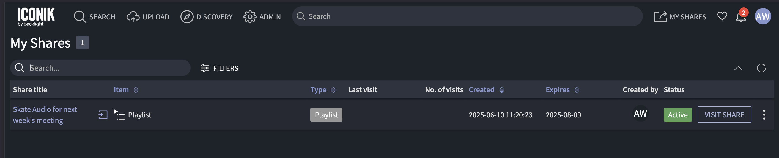Sort shares by the Created column

click(x=482, y=89)
